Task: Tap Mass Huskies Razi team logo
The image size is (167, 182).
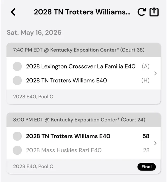Action: point(17,150)
